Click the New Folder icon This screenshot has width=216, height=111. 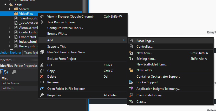pyautogui.click(x=131, y=70)
